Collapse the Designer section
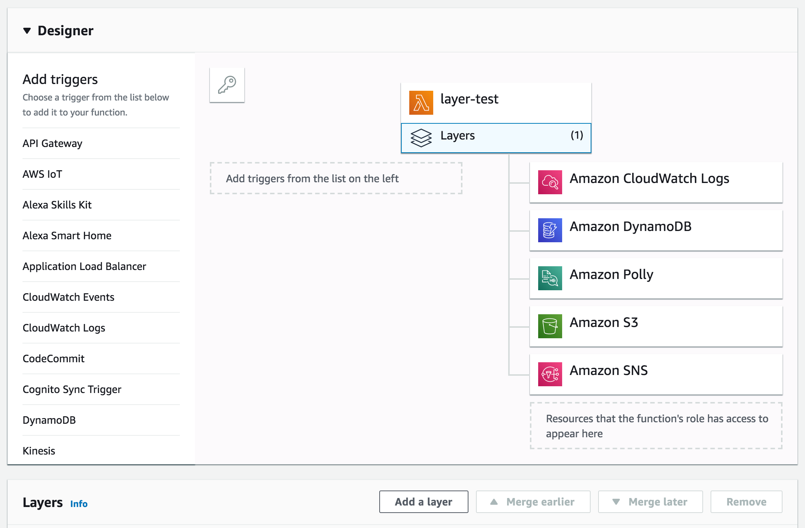The image size is (805, 528). pos(27,31)
